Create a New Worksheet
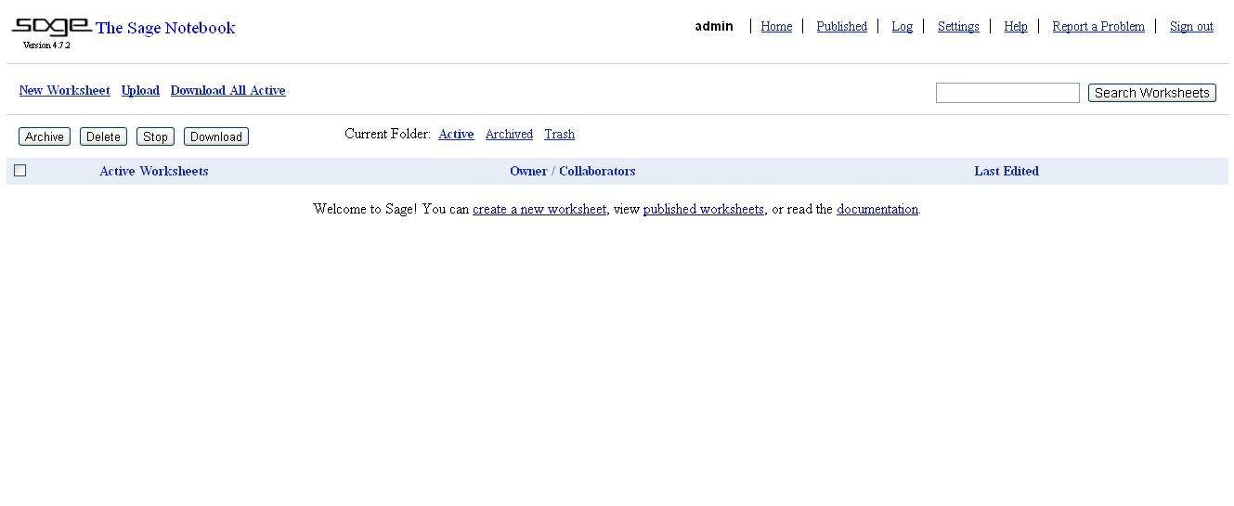The height and width of the screenshot is (506, 1234). point(64,91)
